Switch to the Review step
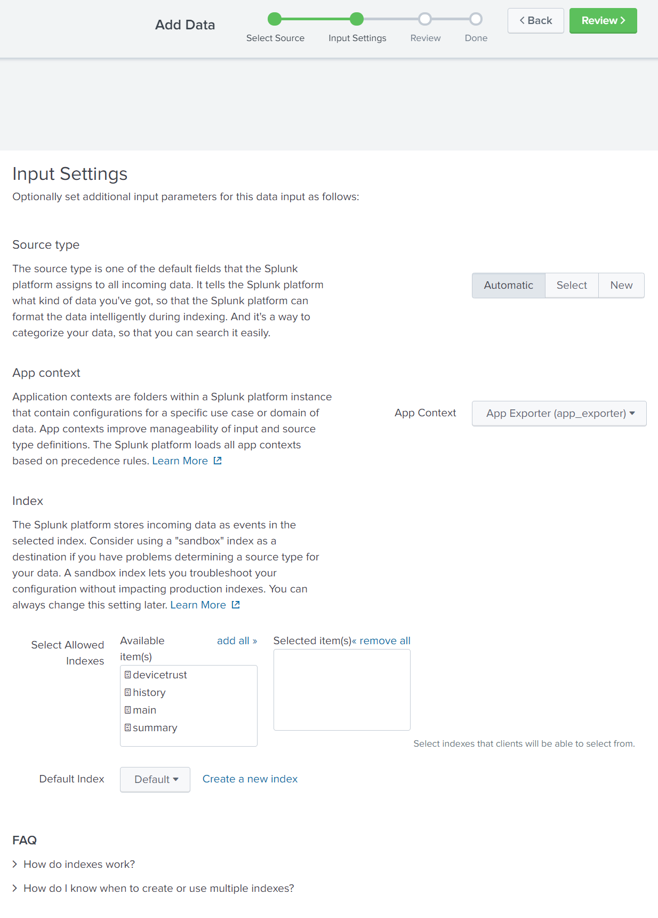Image resolution: width=658 pixels, height=918 pixels. pyautogui.click(x=425, y=19)
